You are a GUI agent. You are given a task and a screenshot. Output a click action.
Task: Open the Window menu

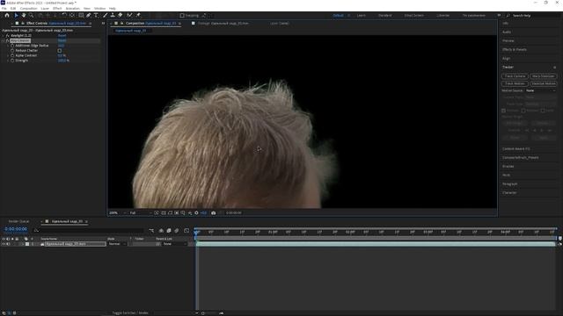[99, 8]
